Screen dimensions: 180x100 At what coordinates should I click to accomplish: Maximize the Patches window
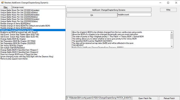(168, 3)
